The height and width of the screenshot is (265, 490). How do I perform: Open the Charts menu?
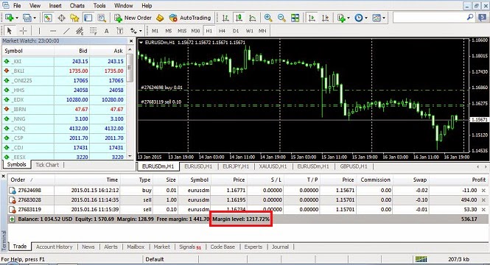(77, 6)
